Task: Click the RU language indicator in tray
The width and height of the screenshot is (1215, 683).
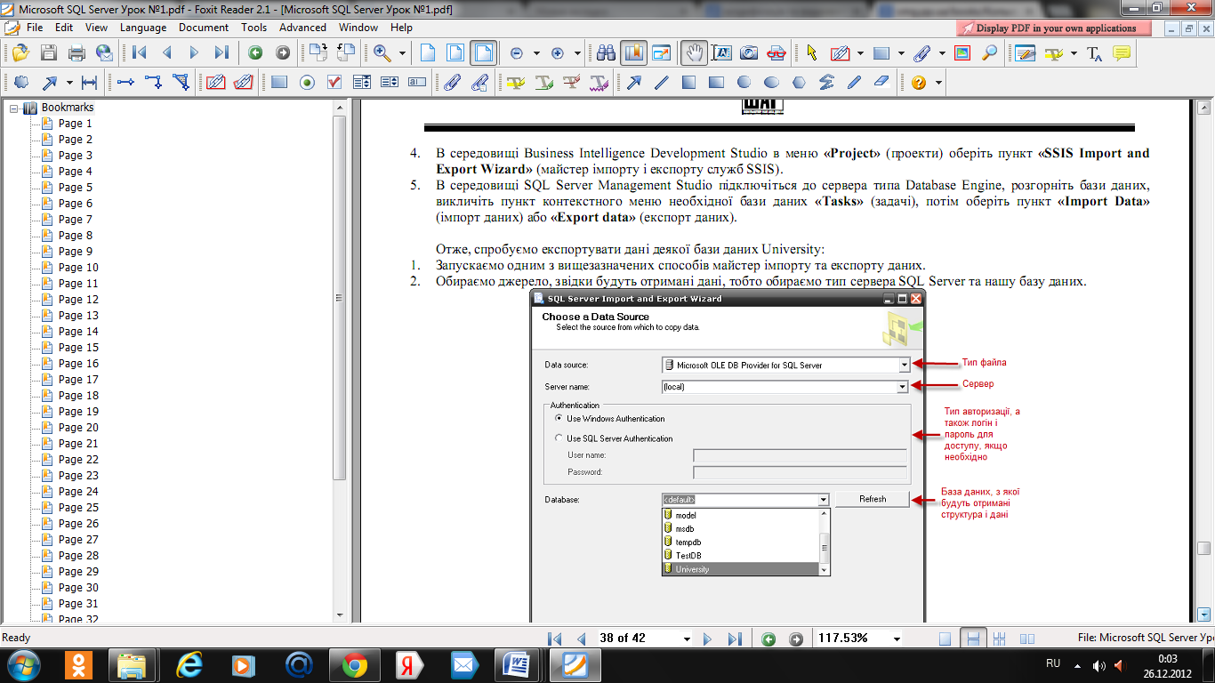Action: click(x=1053, y=663)
